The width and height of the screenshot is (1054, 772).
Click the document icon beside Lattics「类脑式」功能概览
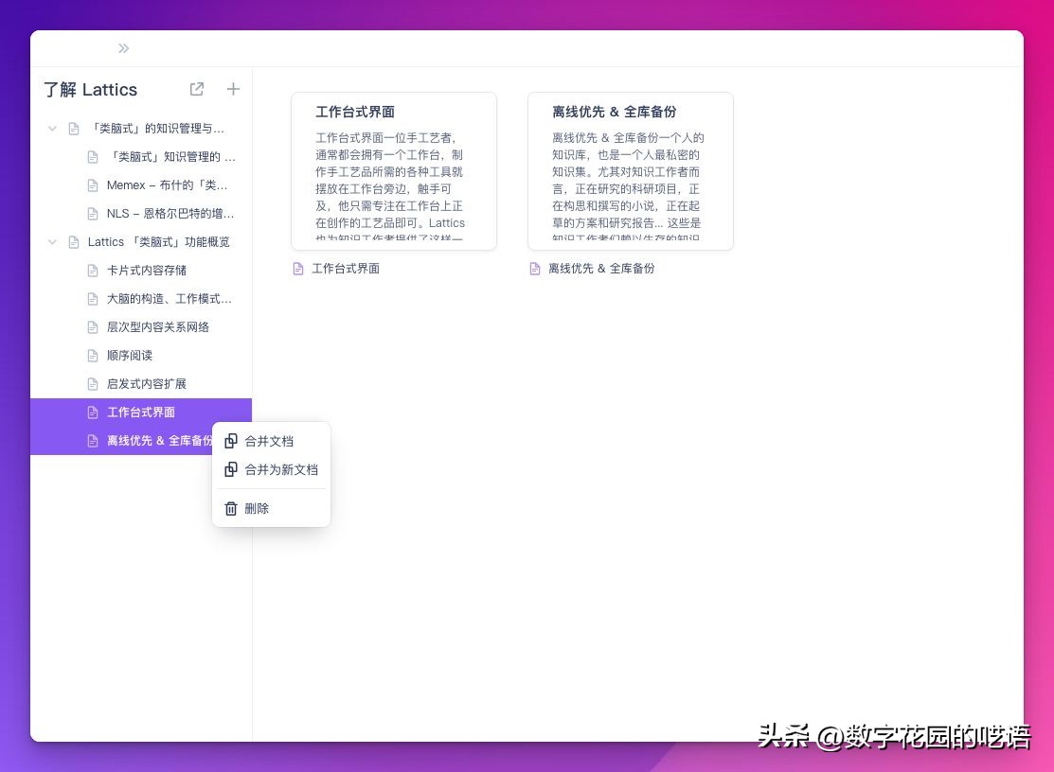pyautogui.click(x=74, y=241)
